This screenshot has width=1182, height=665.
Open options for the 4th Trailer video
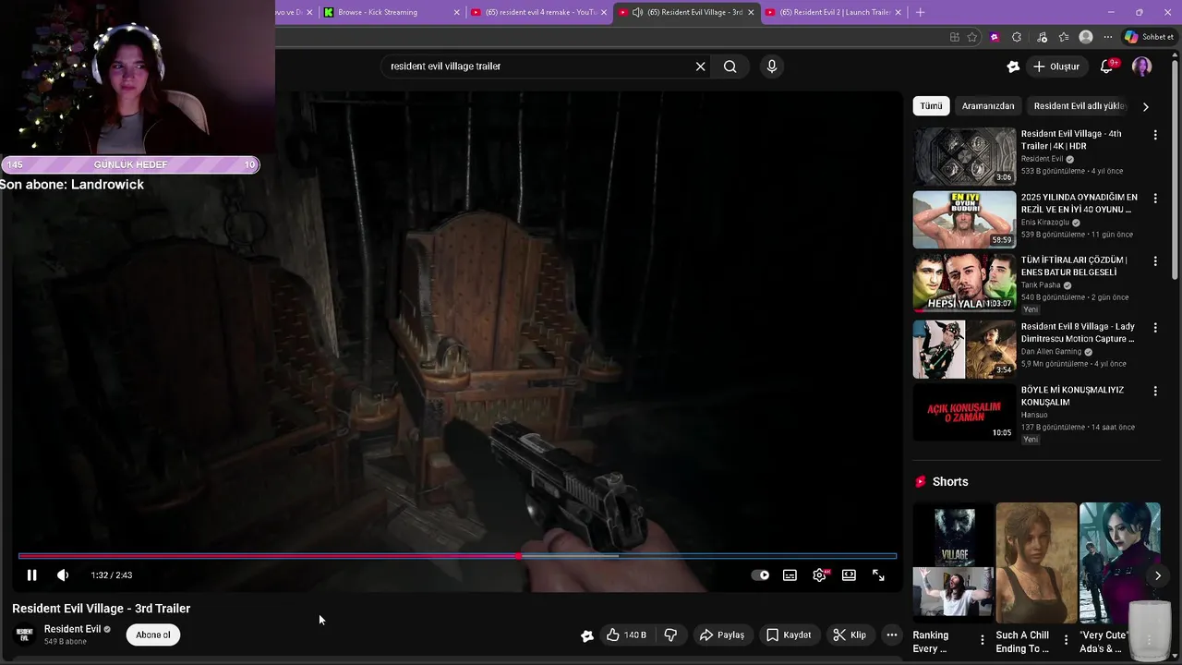tap(1155, 135)
